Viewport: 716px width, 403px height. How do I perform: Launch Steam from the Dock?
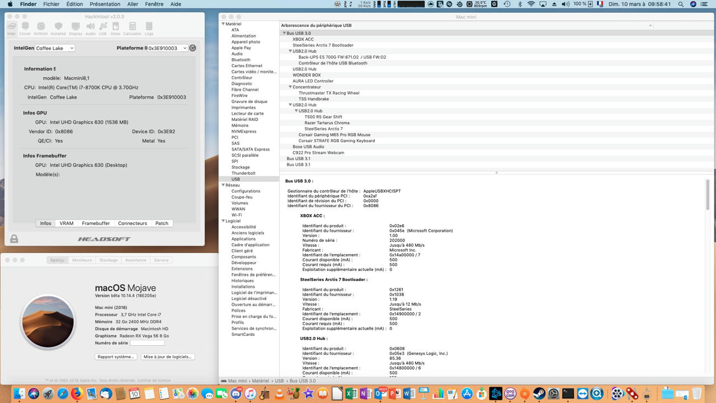click(539, 394)
